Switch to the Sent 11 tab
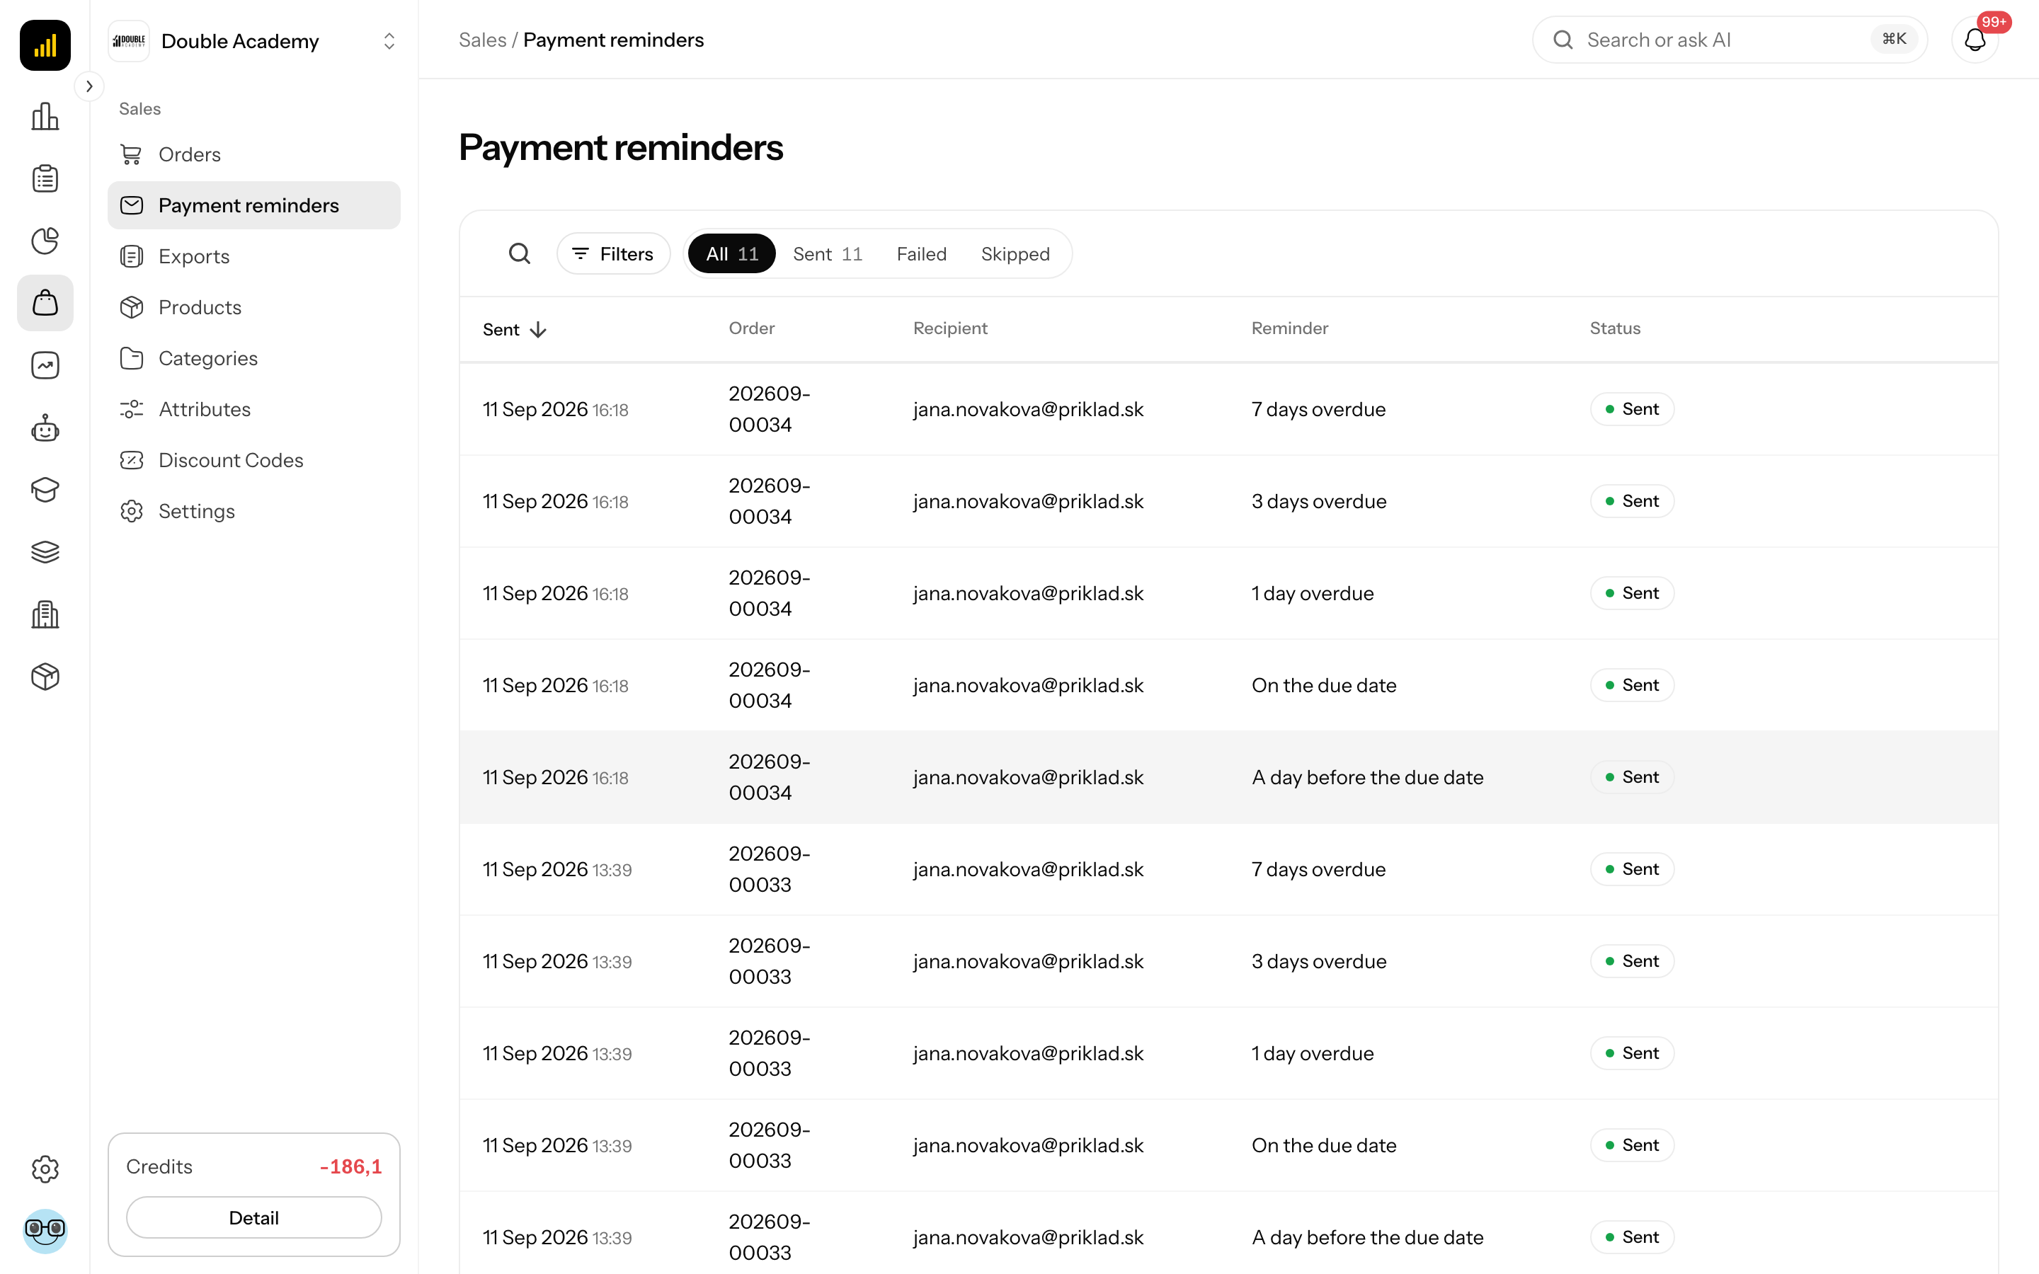The height and width of the screenshot is (1274, 2039). [828, 253]
